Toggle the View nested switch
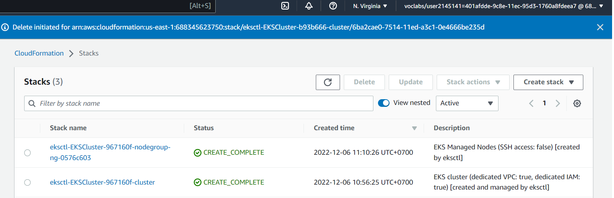This screenshot has height=198, width=614. coord(384,103)
